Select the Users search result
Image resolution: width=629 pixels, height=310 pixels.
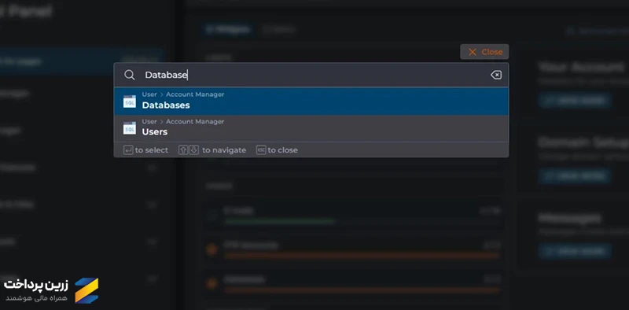pyautogui.click(x=311, y=128)
